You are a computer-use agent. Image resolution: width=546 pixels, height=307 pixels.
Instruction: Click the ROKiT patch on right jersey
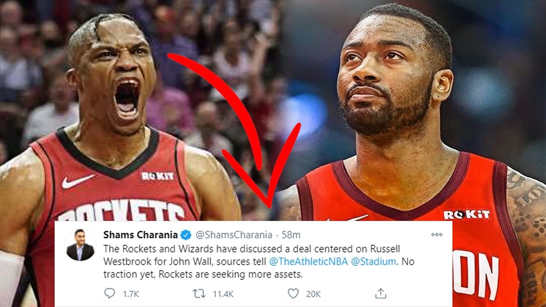tap(467, 214)
